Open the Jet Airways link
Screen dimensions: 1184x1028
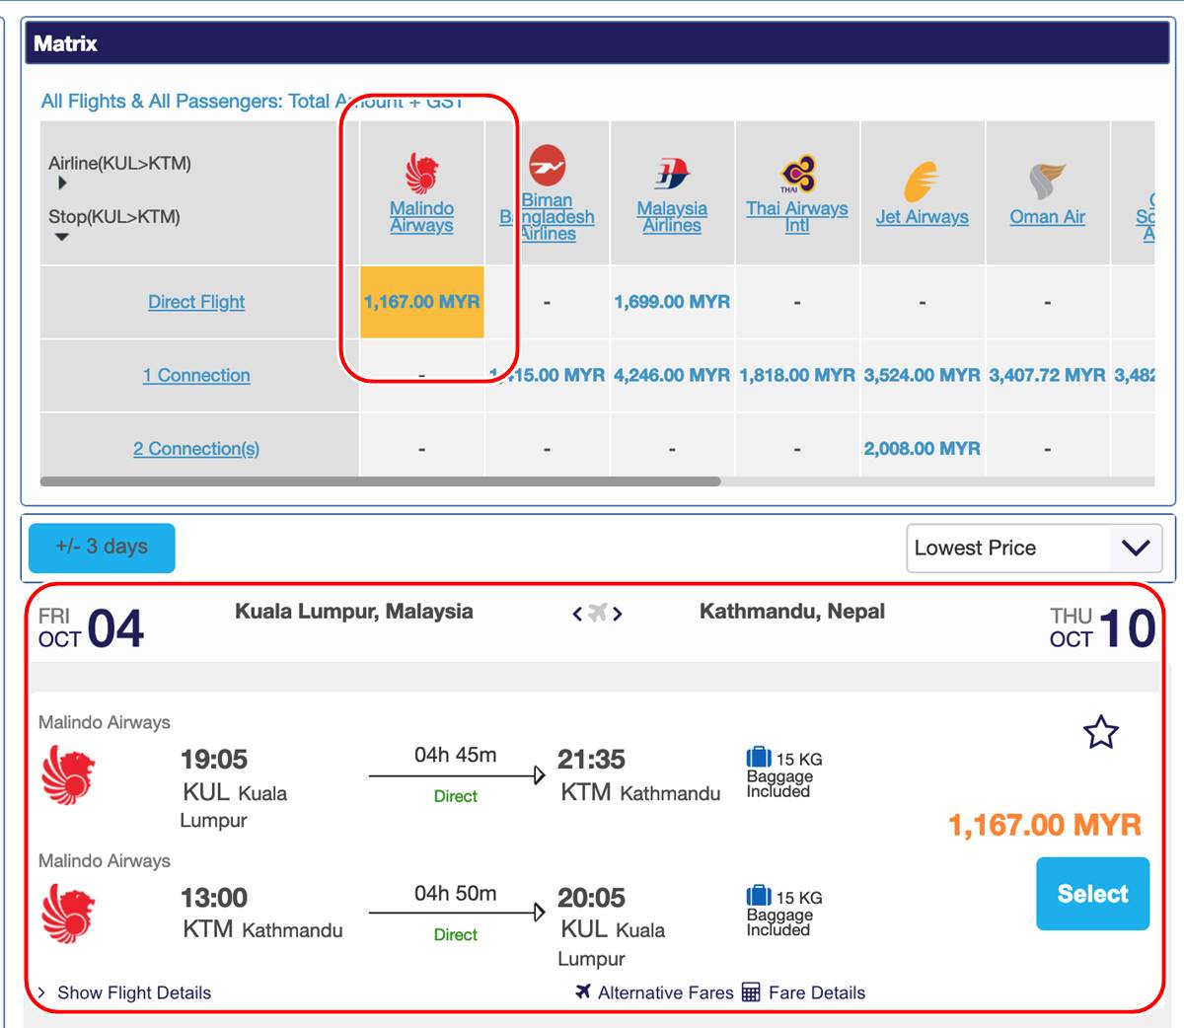(x=922, y=217)
